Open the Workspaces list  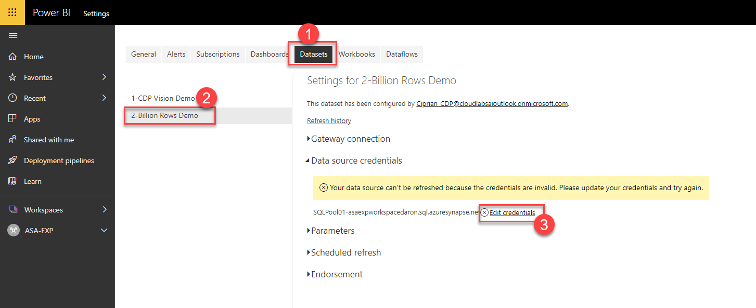[x=45, y=209]
